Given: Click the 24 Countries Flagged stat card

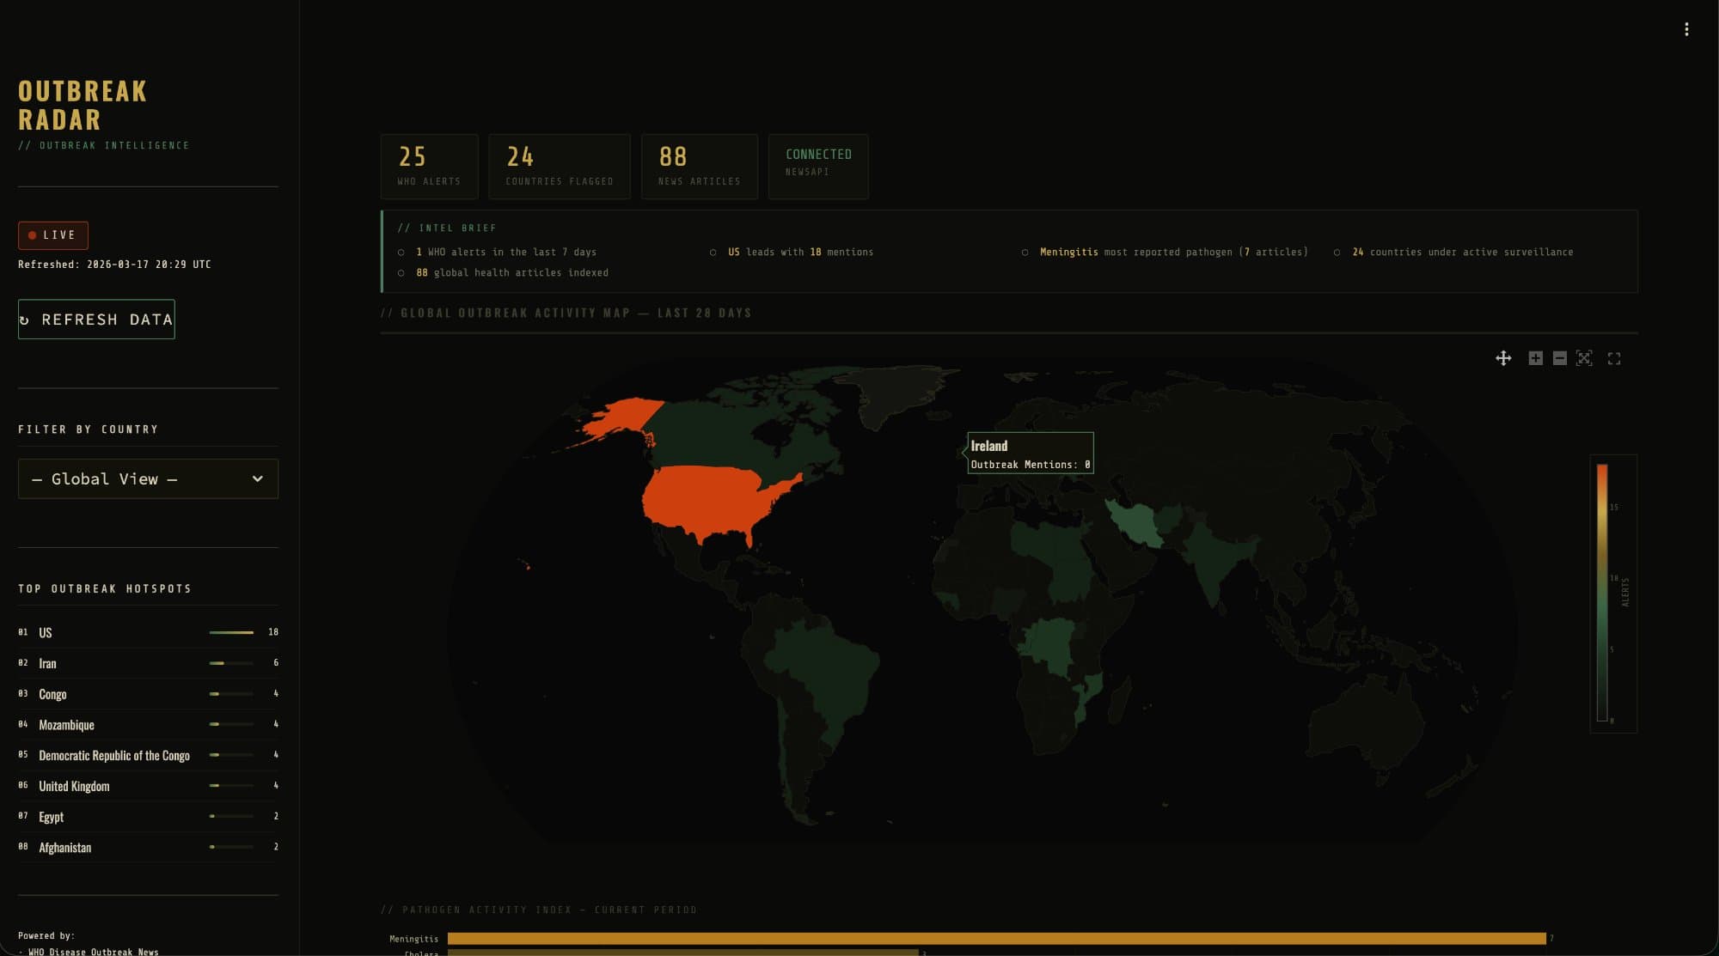Looking at the screenshot, I should [x=559, y=166].
